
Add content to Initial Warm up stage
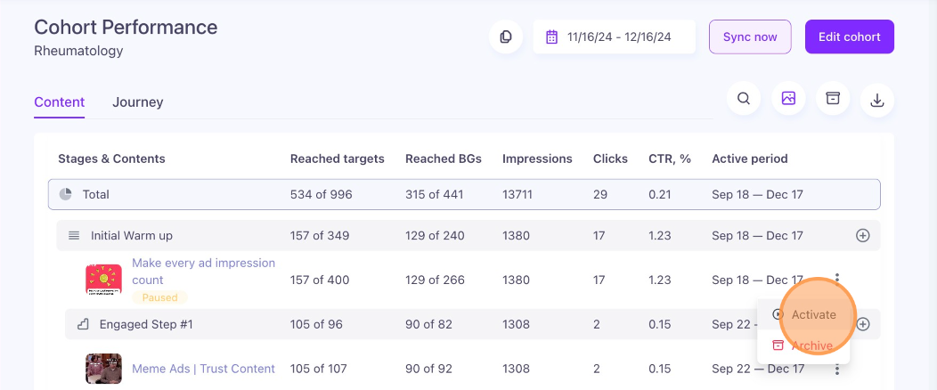[863, 235]
